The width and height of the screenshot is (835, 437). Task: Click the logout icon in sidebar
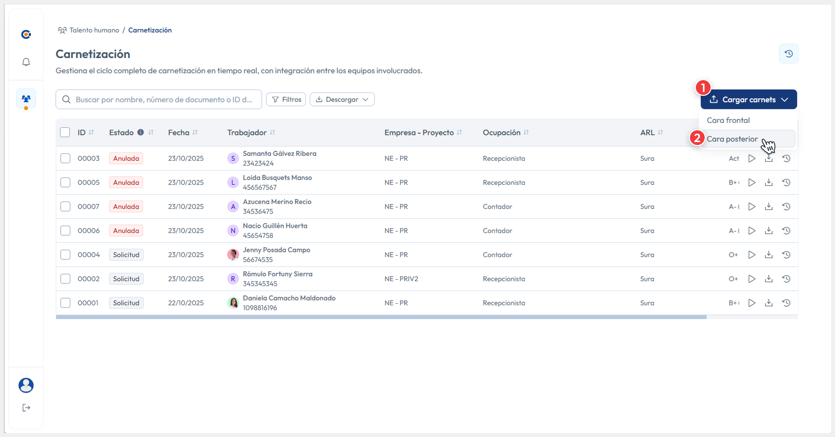pyautogui.click(x=26, y=408)
